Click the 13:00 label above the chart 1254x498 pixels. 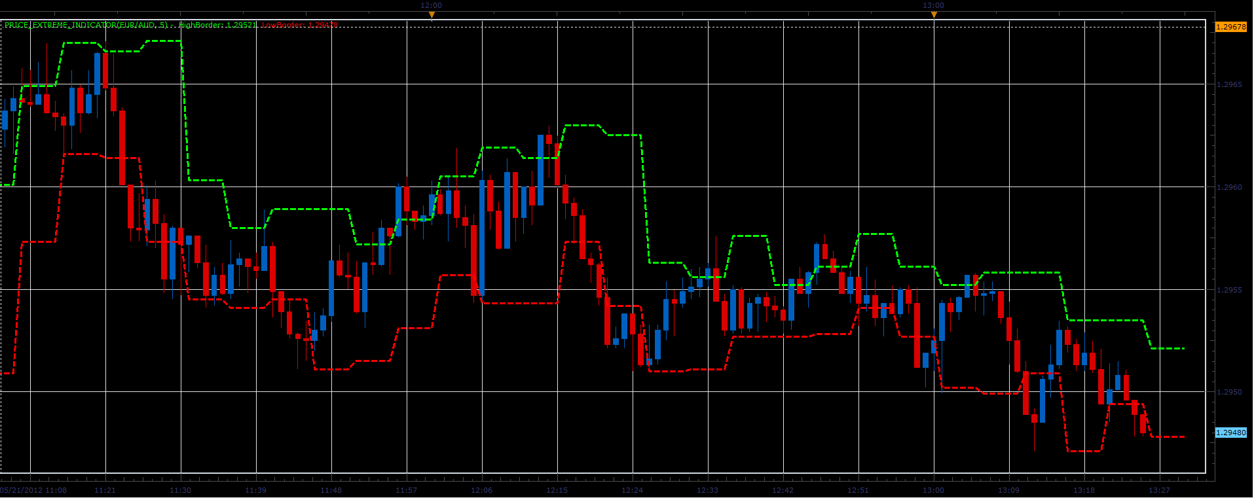click(x=934, y=5)
